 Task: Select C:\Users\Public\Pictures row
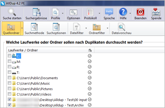click(35, 89)
